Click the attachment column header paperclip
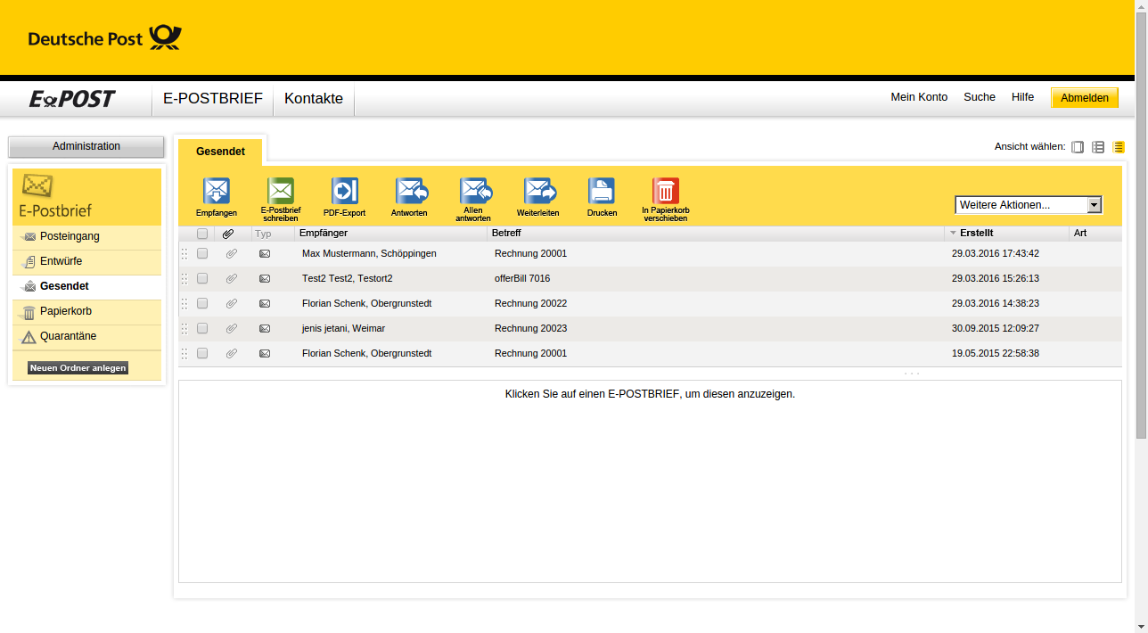The image size is (1148, 633). tap(228, 234)
